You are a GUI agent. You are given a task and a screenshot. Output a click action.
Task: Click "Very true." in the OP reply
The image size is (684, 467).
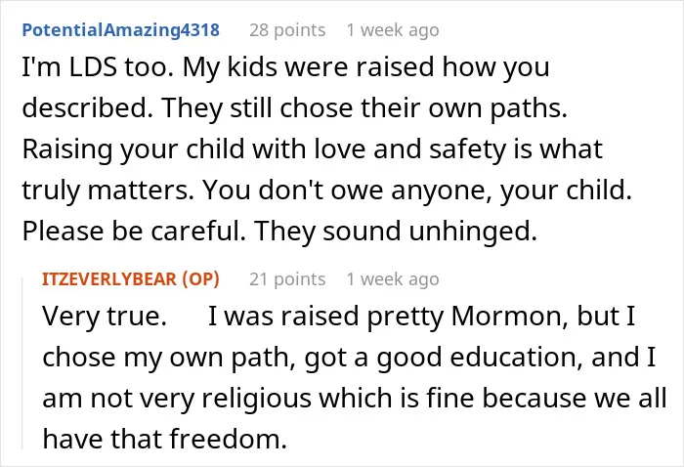coord(105,317)
